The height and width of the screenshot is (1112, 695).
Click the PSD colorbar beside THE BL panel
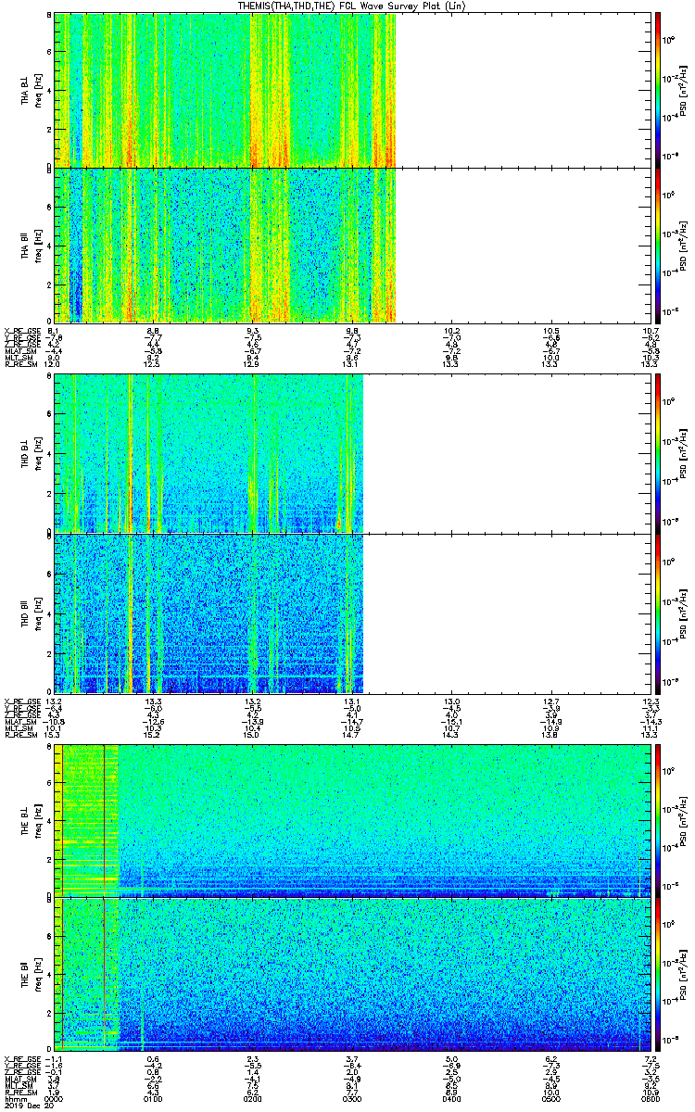click(657, 820)
